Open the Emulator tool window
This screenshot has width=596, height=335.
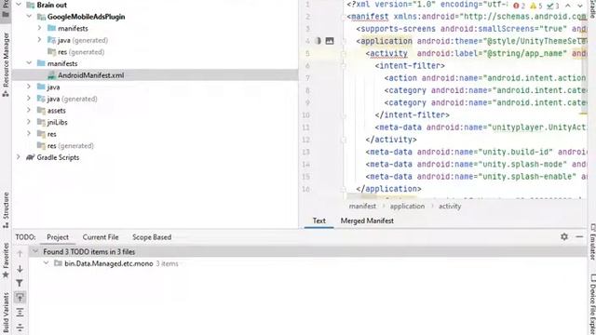coord(592,242)
